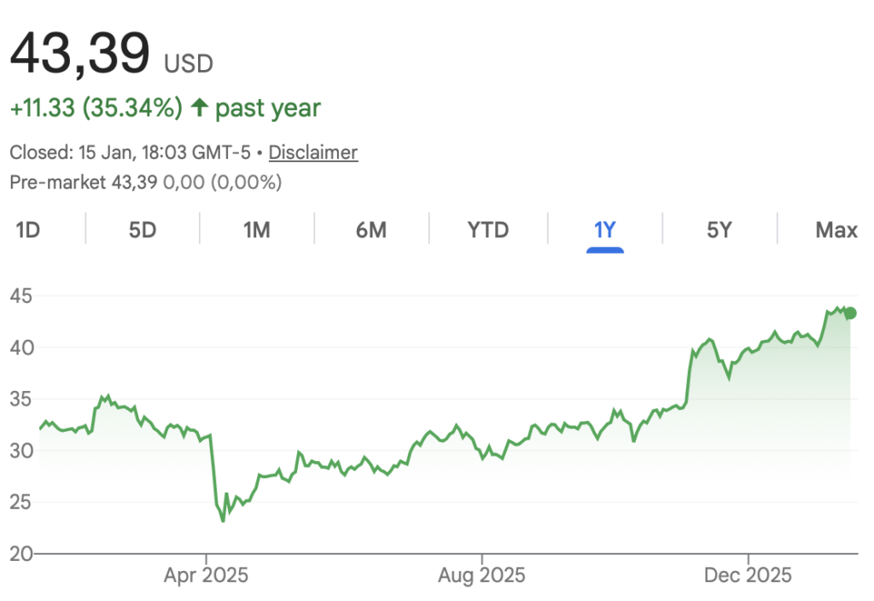Click the 43,39 stock price
This screenshot has width=874, height=601.
tap(79, 53)
